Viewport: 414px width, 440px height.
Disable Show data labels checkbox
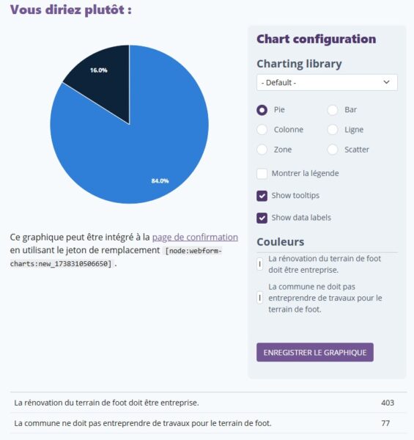pos(262,218)
